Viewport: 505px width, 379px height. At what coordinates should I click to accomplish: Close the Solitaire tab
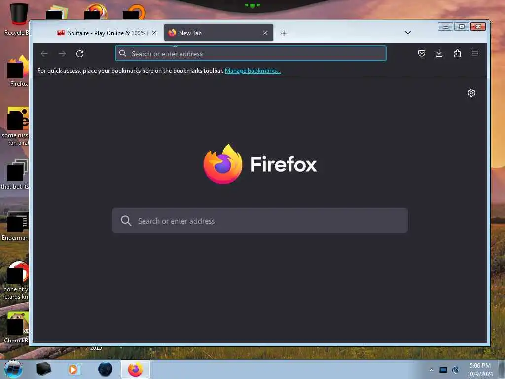[x=154, y=33]
